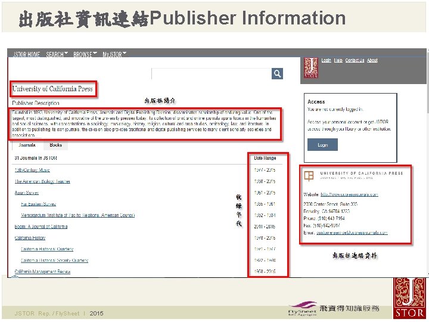Click the Date Range column header
The width and height of the screenshot is (429, 322).
click(265, 158)
